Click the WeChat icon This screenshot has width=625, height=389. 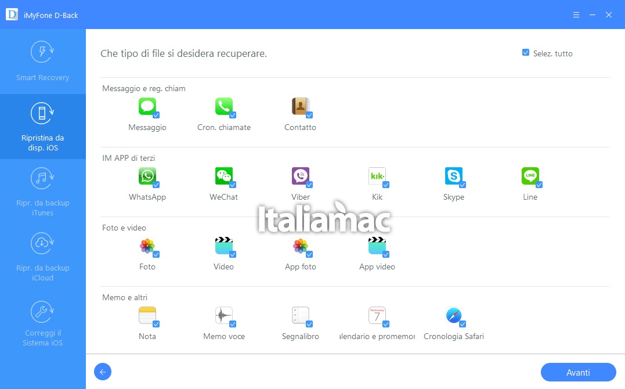point(223,176)
